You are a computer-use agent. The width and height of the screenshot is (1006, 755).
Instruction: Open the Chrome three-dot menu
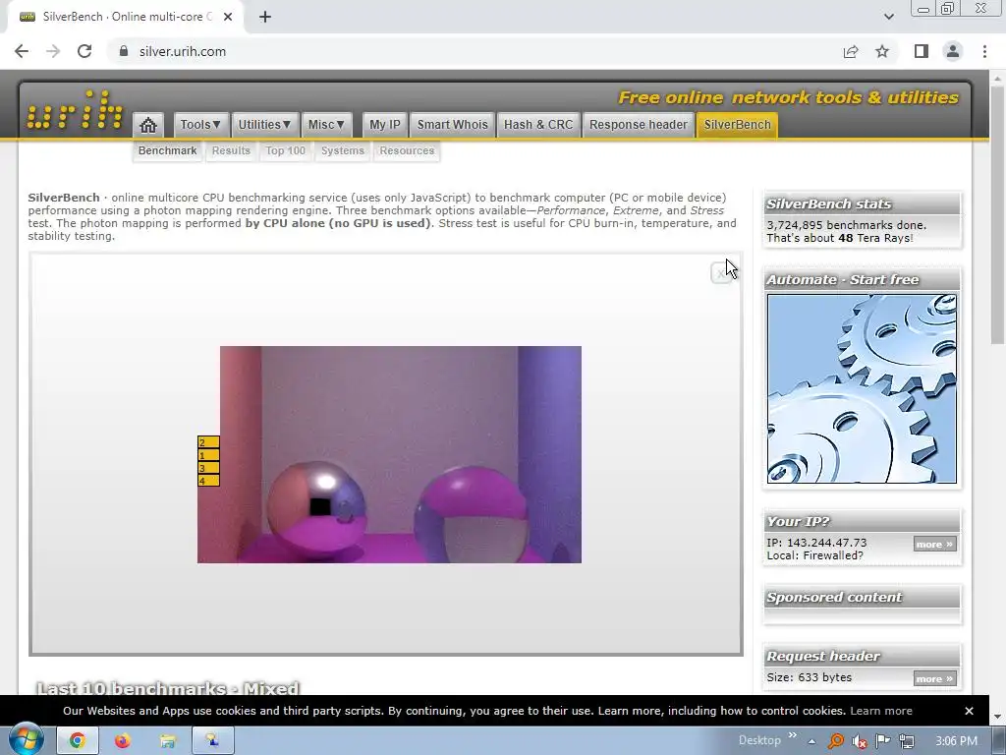984,51
